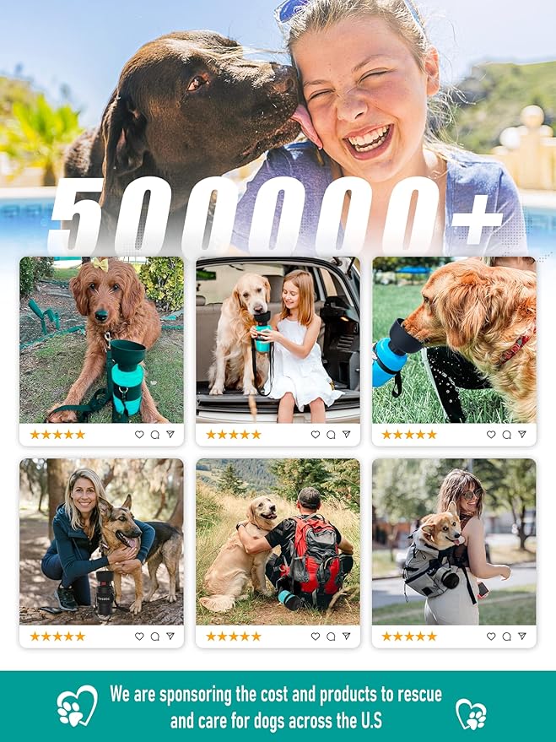The height and width of the screenshot is (742, 556).
Task: Click share icon under corgi backpack photo
Action: (522, 636)
